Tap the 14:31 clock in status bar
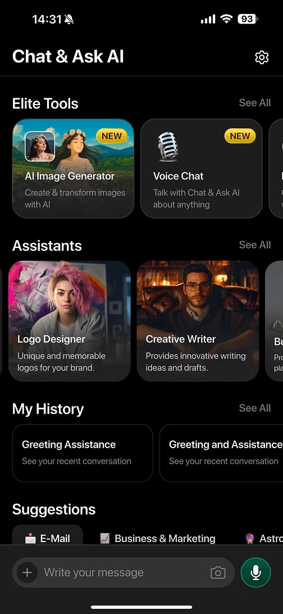The image size is (283, 614). pyautogui.click(x=47, y=19)
